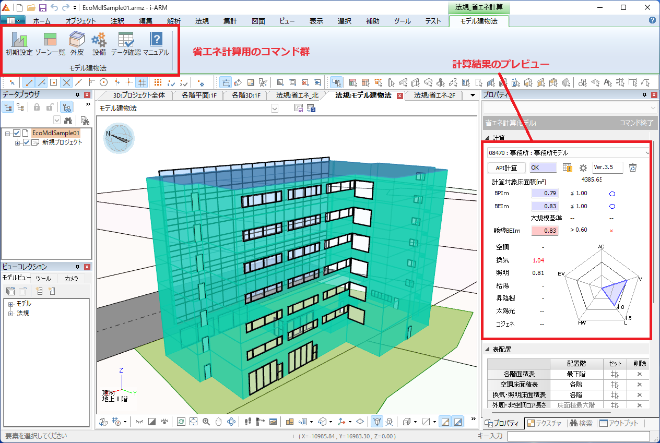Switch to the 各階平面:1F view tab
The image size is (660, 443).
199,95
